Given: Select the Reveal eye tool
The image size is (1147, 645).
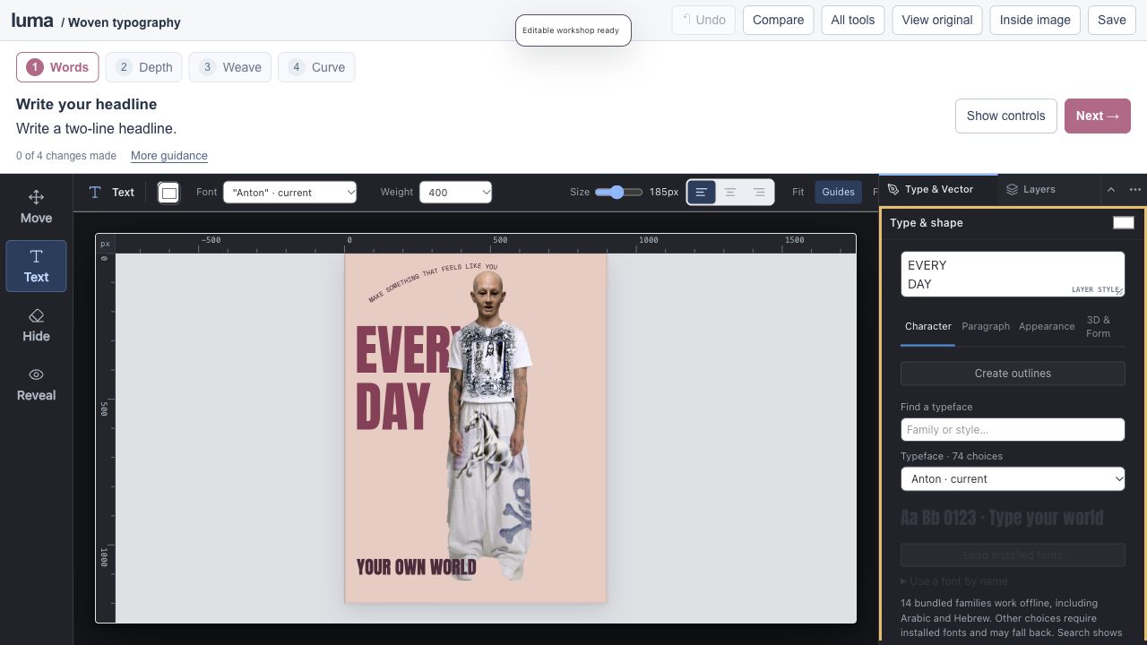Looking at the screenshot, I should tap(36, 384).
